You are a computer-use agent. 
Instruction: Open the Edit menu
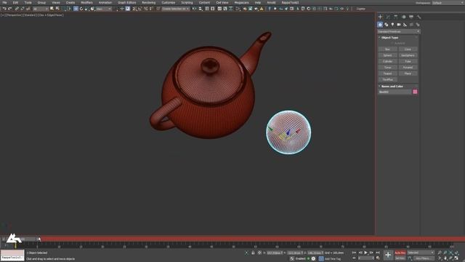[15, 3]
